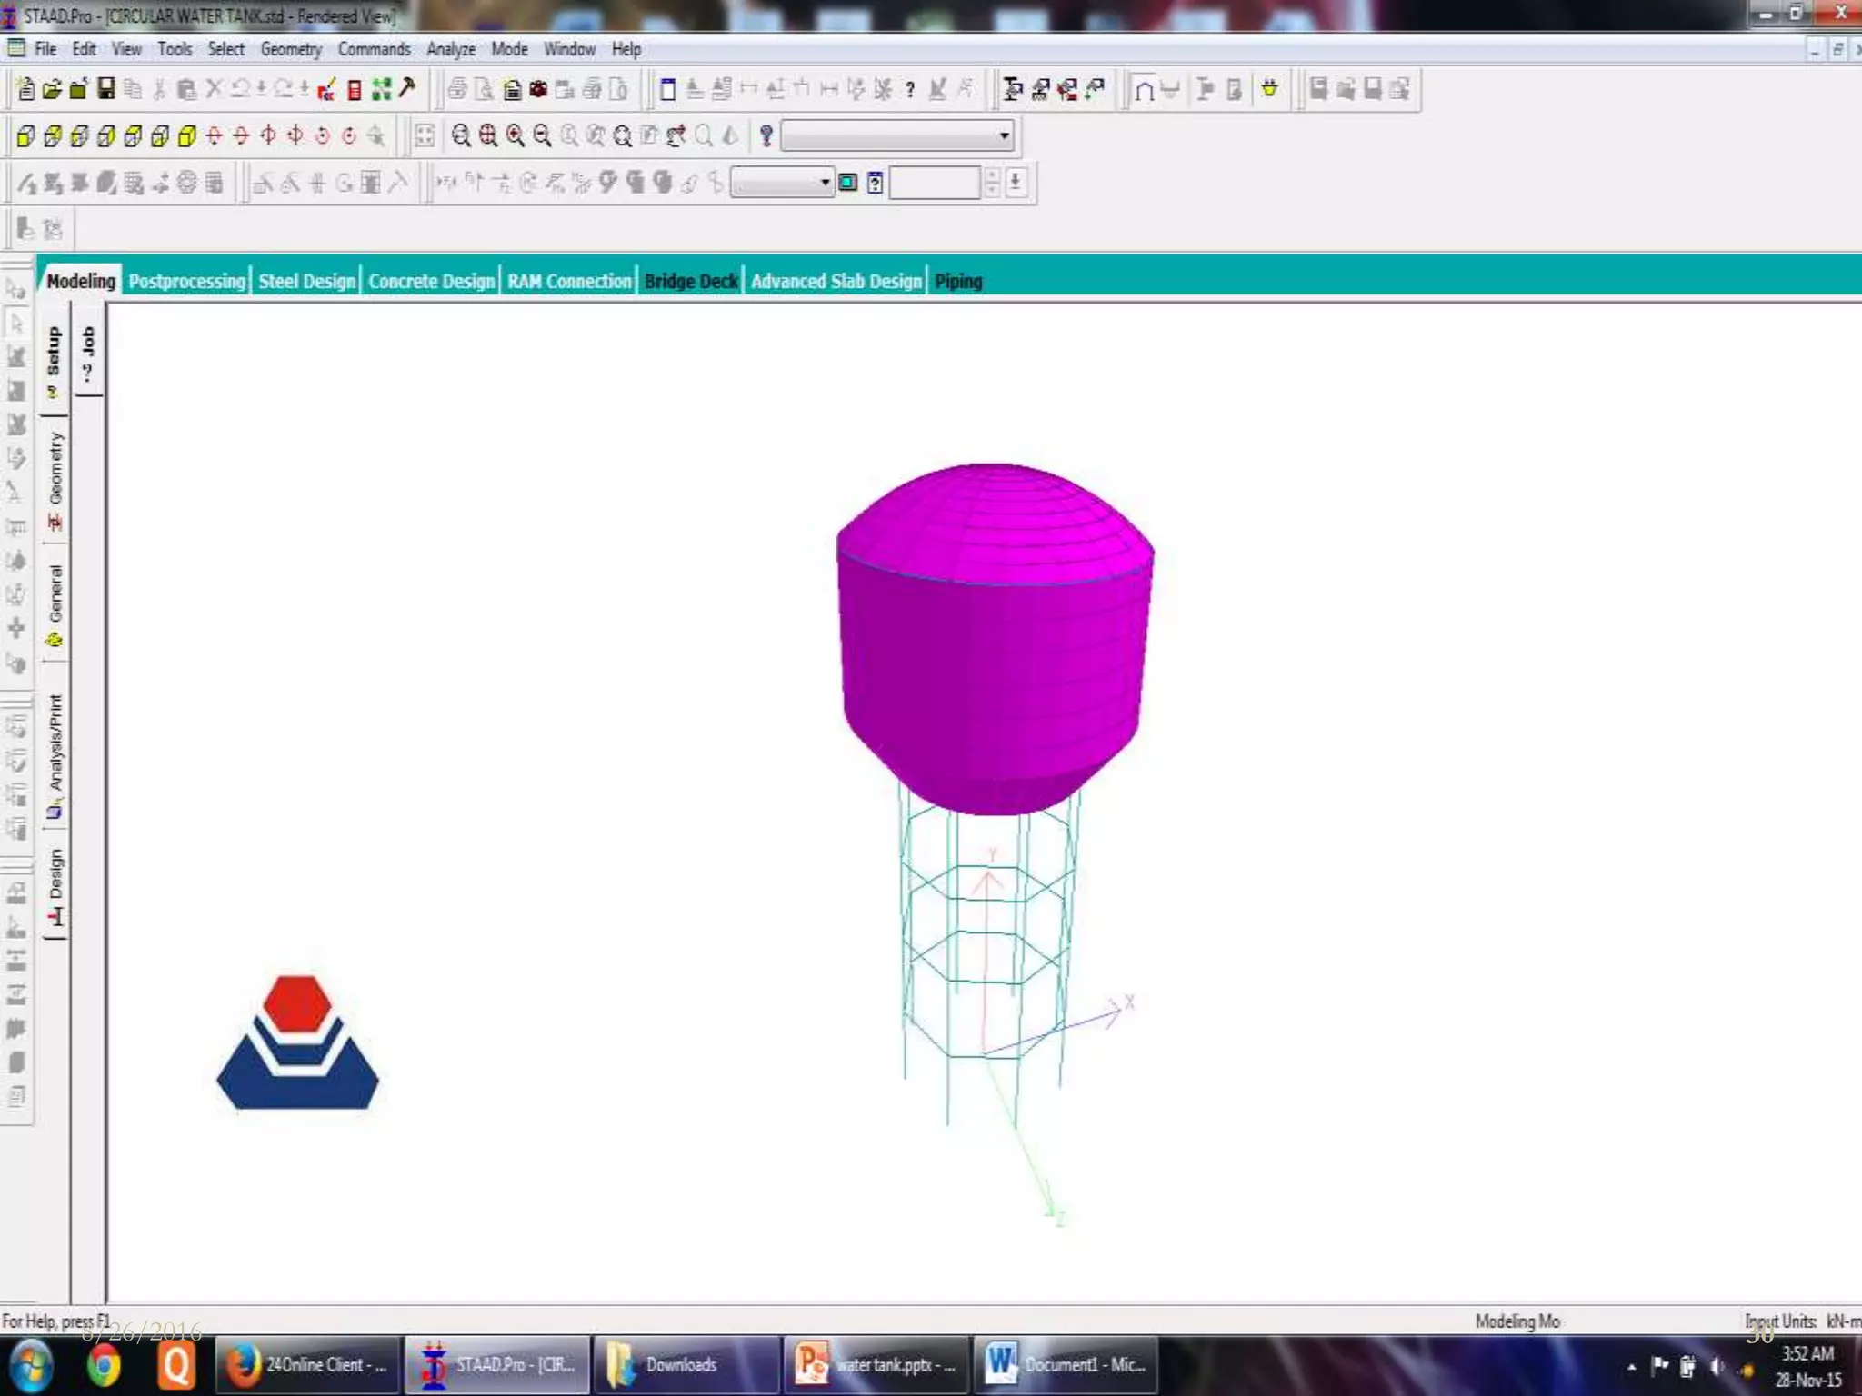Click the question mark help icon
This screenshot has width=1862, height=1396.
coord(910,89)
